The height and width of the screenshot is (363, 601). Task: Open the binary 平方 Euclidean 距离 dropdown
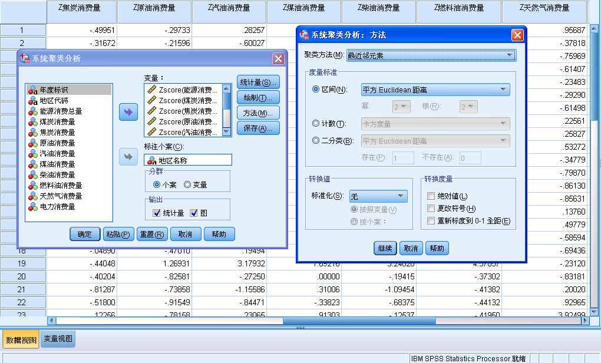tap(435, 141)
